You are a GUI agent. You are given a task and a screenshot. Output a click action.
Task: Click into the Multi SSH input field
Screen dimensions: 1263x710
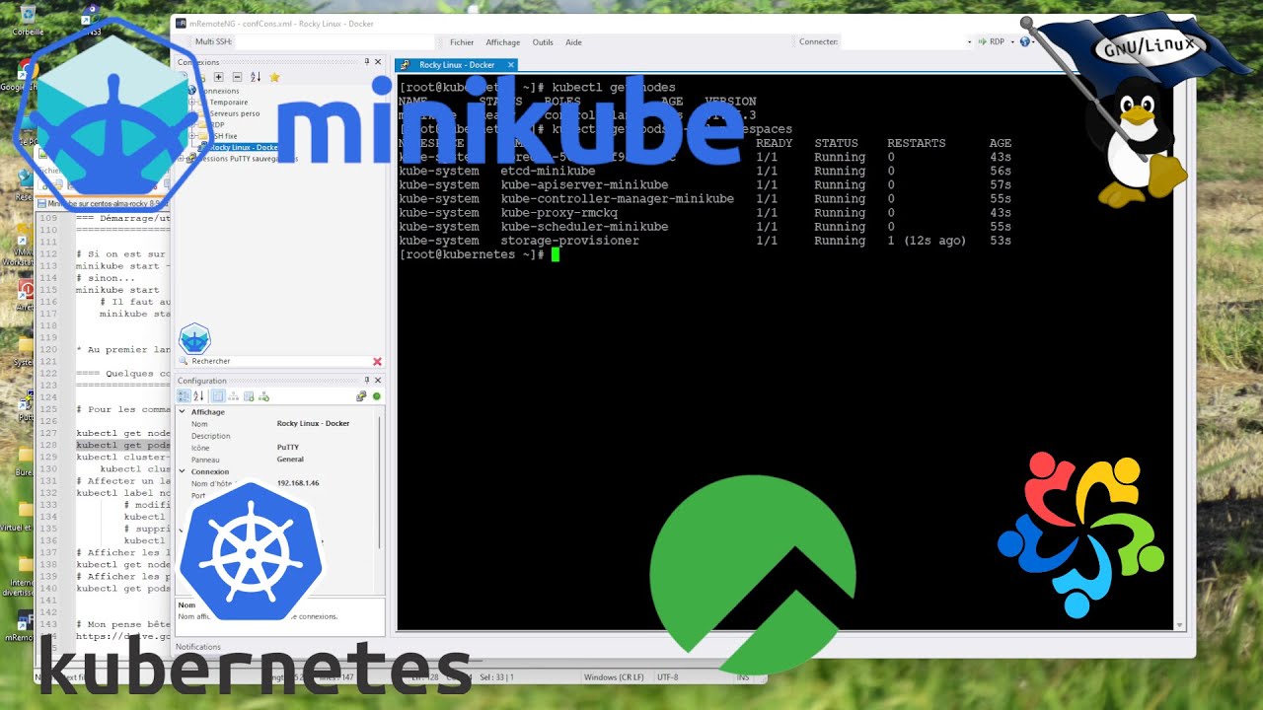334,42
